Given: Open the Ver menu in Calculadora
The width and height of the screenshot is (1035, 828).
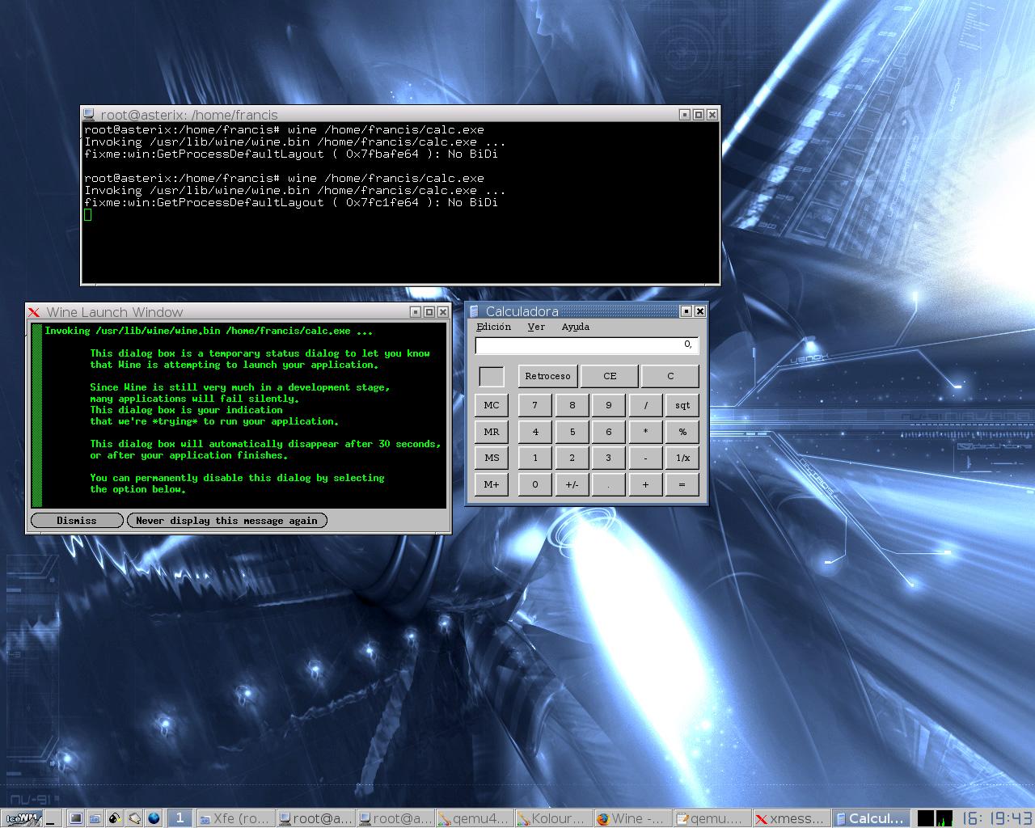Looking at the screenshot, I should coord(536,327).
